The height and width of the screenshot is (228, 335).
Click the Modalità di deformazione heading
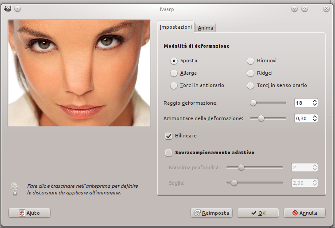196,46
